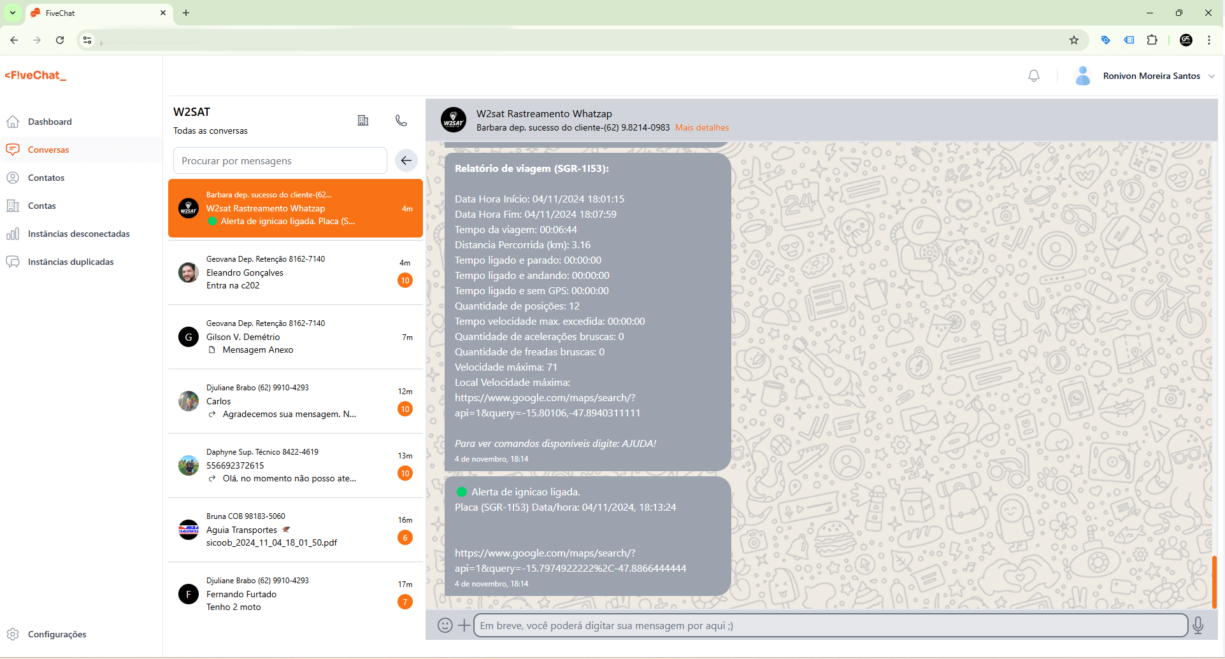Click the FiveChat logo
Image resolution: width=1225 pixels, height=659 pixels.
tap(36, 75)
